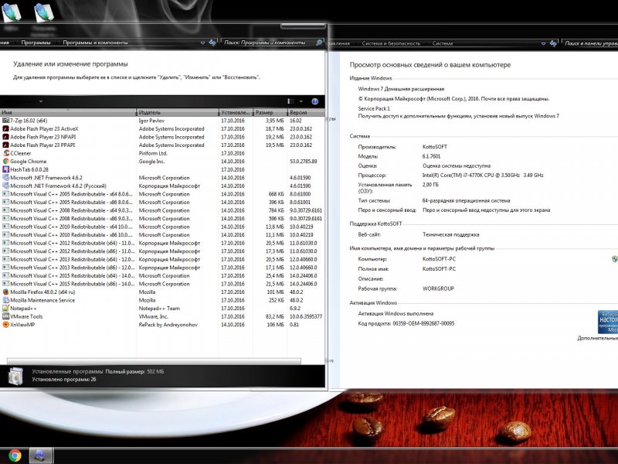This screenshot has height=464, width=618.
Task: Click the Adobe Flash Player 23 NPAPI icon
Action: point(6,137)
